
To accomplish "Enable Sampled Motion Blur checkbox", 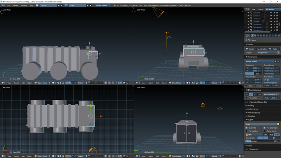I will coord(248,102).
